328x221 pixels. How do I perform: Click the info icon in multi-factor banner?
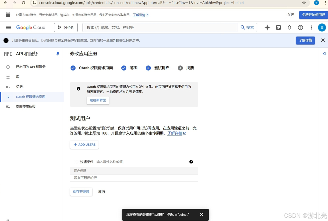coord(6,40)
